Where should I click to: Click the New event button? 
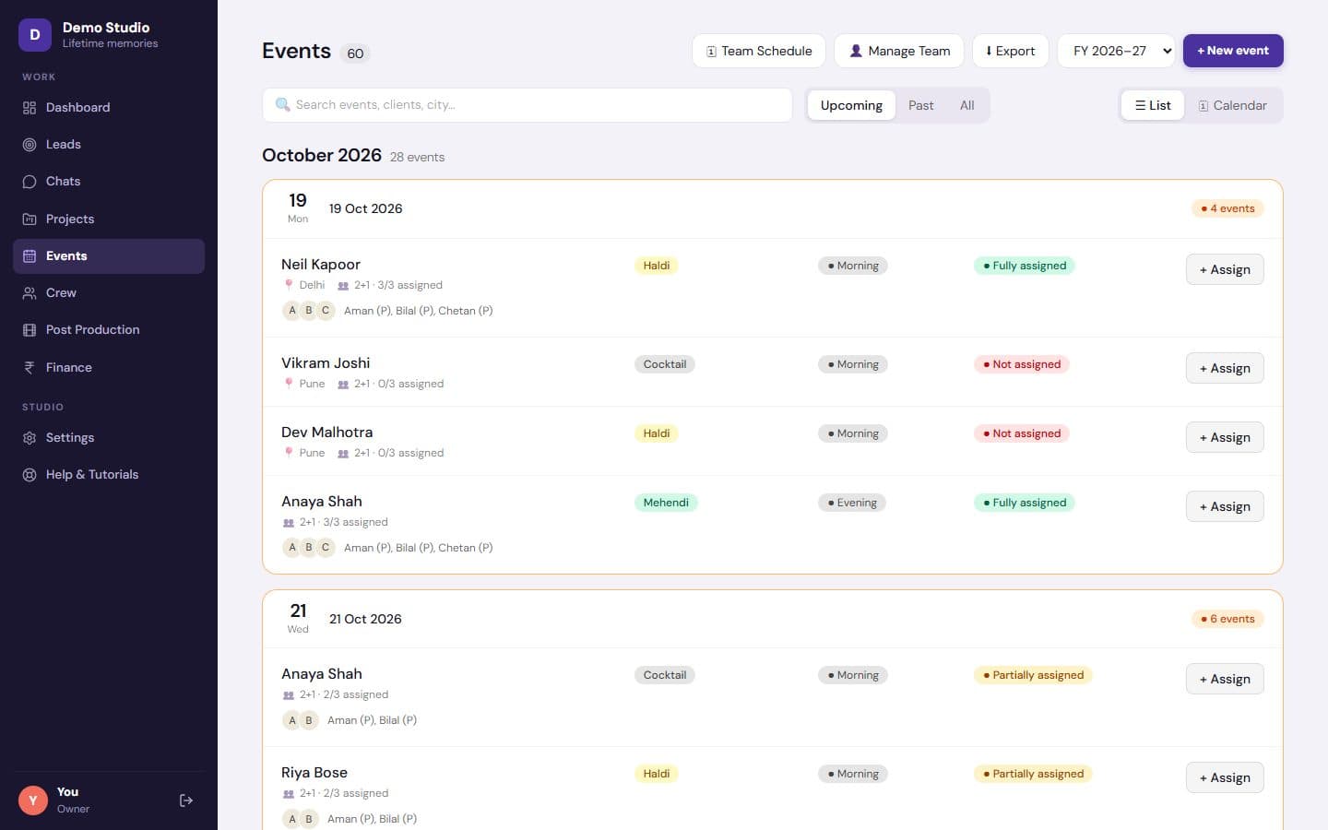pyautogui.click(x=1233, y=51)
